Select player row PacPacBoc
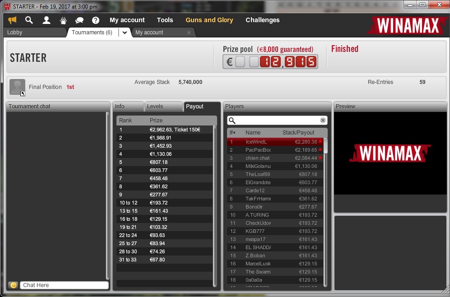450x297 pixels. [275, 150]
